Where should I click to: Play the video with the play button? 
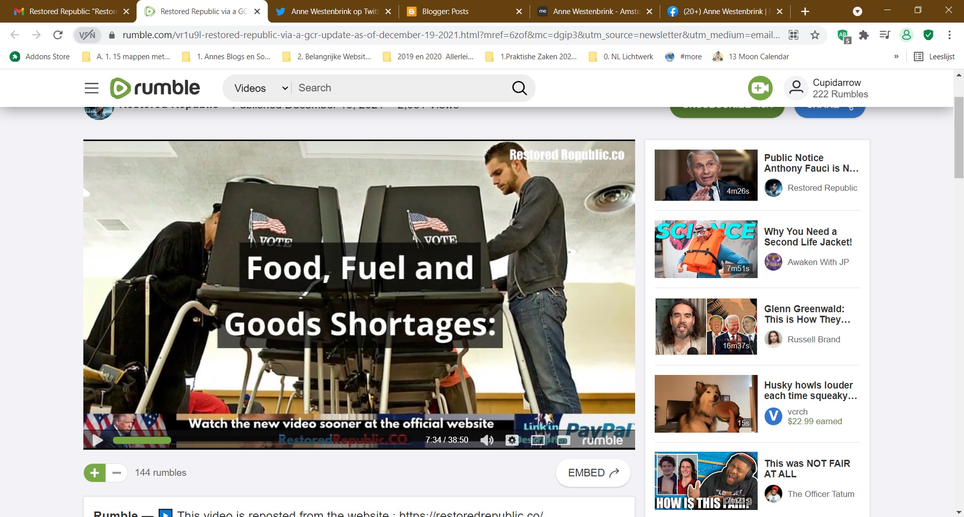(x=97, y=440)
